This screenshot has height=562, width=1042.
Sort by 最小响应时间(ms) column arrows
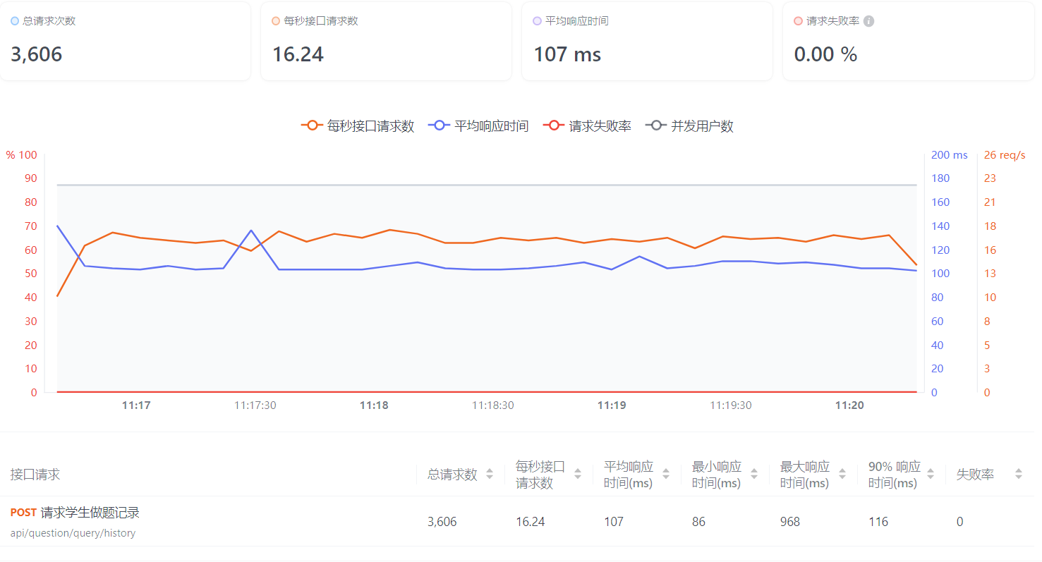tap(754, 475)
